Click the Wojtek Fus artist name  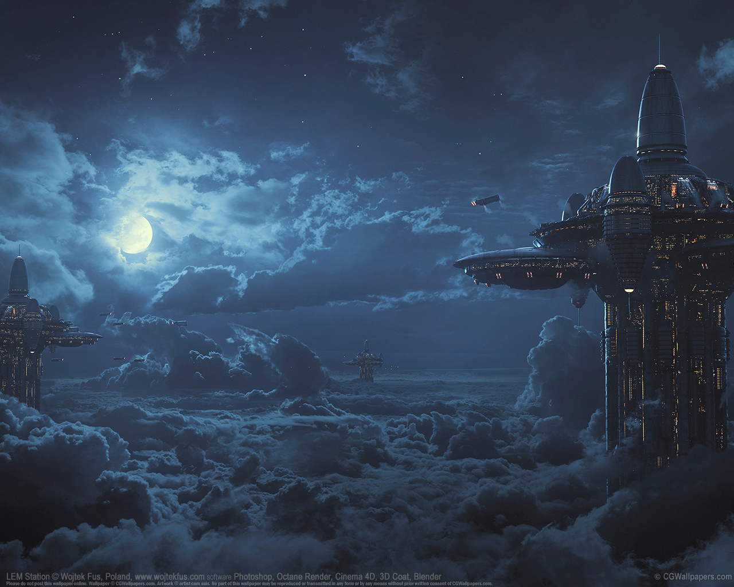(x=82, y=577)
